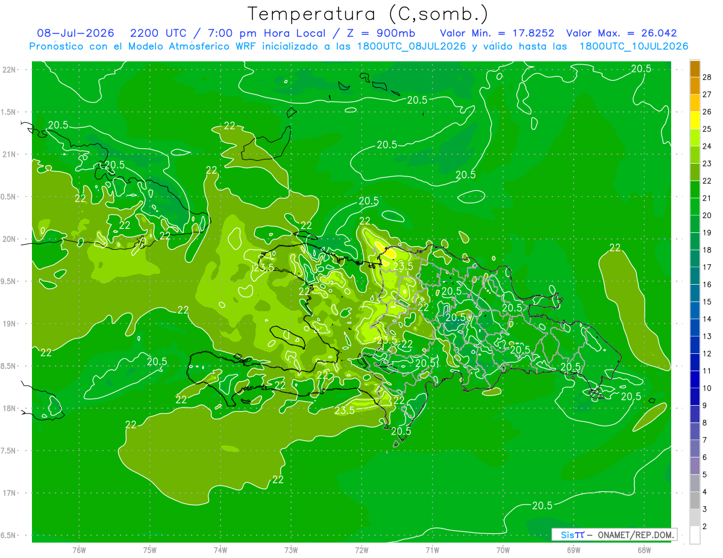Click '23.5' contour label below Haiti's southern peninsula
The height and width of the screenshot is (558, 723).
(x=344, y=411)
